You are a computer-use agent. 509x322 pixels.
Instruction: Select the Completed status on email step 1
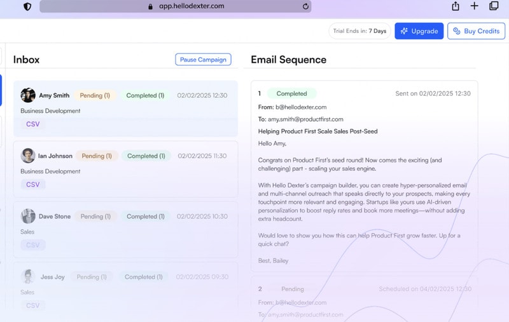[291, 93]
